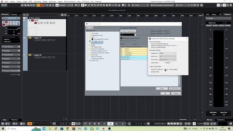Click the ports list scrollbar down arrow
This screenshot has width=233, height=131.
coord(179,86)
